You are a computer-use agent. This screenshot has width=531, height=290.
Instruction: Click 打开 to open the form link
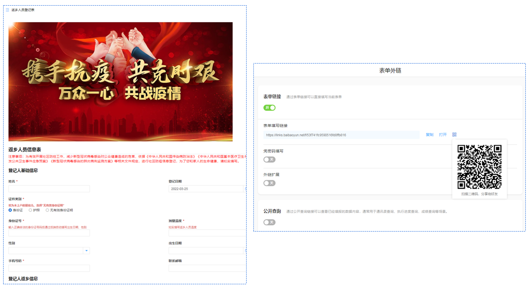443,135
